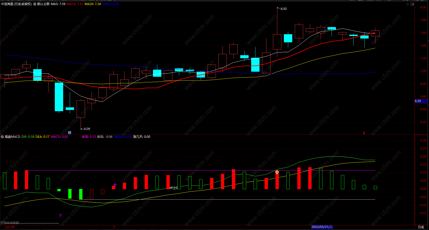Click the 财 financial marker on the chart
Viewport: 429px width, 230px height.
click(x=70, y=133)
